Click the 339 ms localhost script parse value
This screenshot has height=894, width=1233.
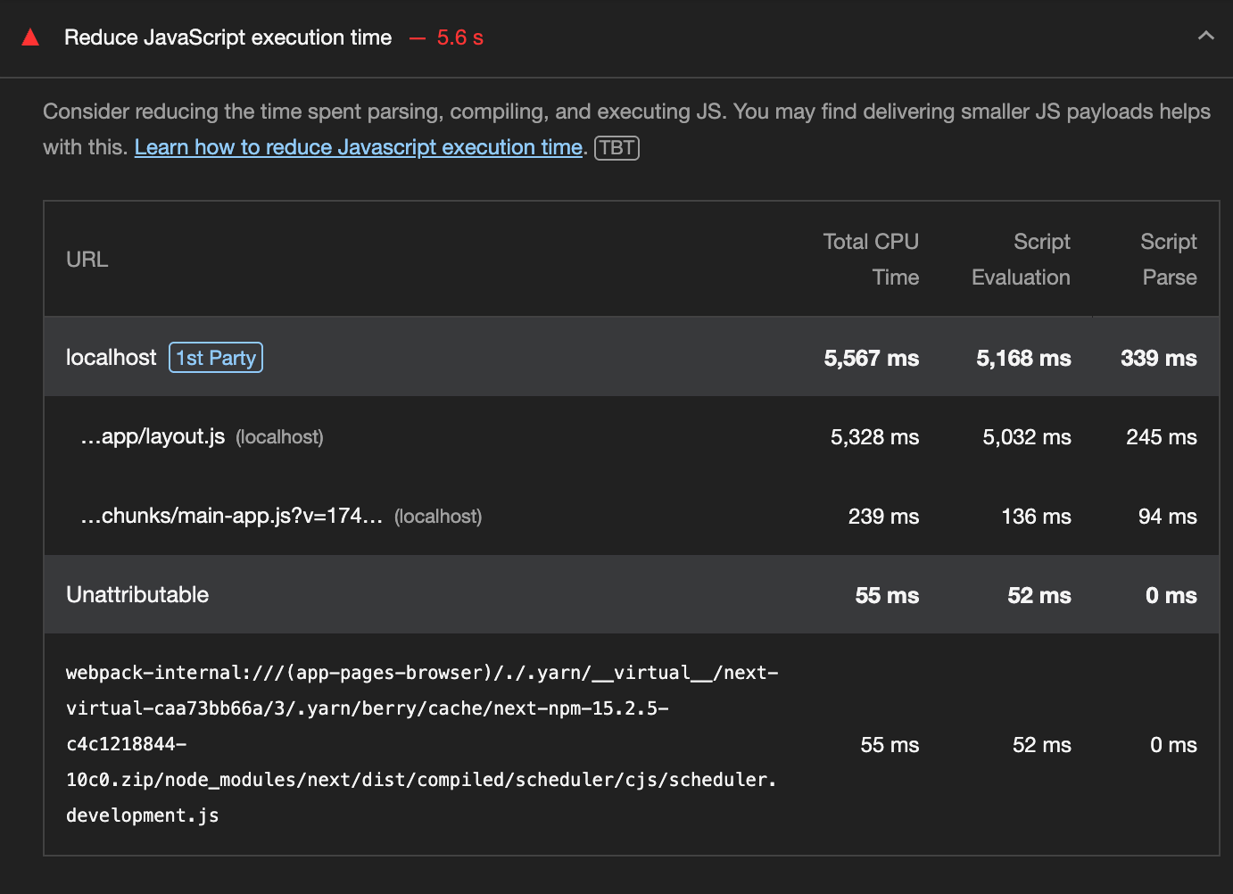(1158, 359)
